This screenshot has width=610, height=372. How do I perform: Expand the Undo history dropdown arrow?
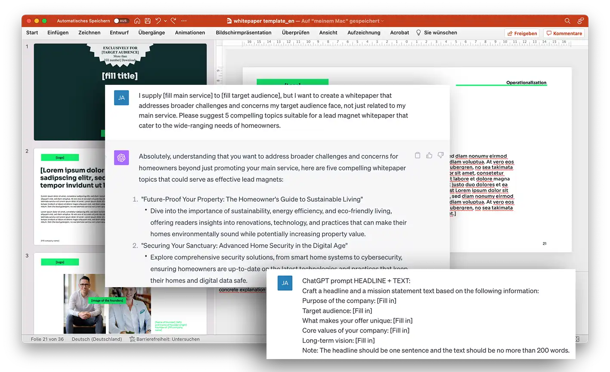[166, 21]
